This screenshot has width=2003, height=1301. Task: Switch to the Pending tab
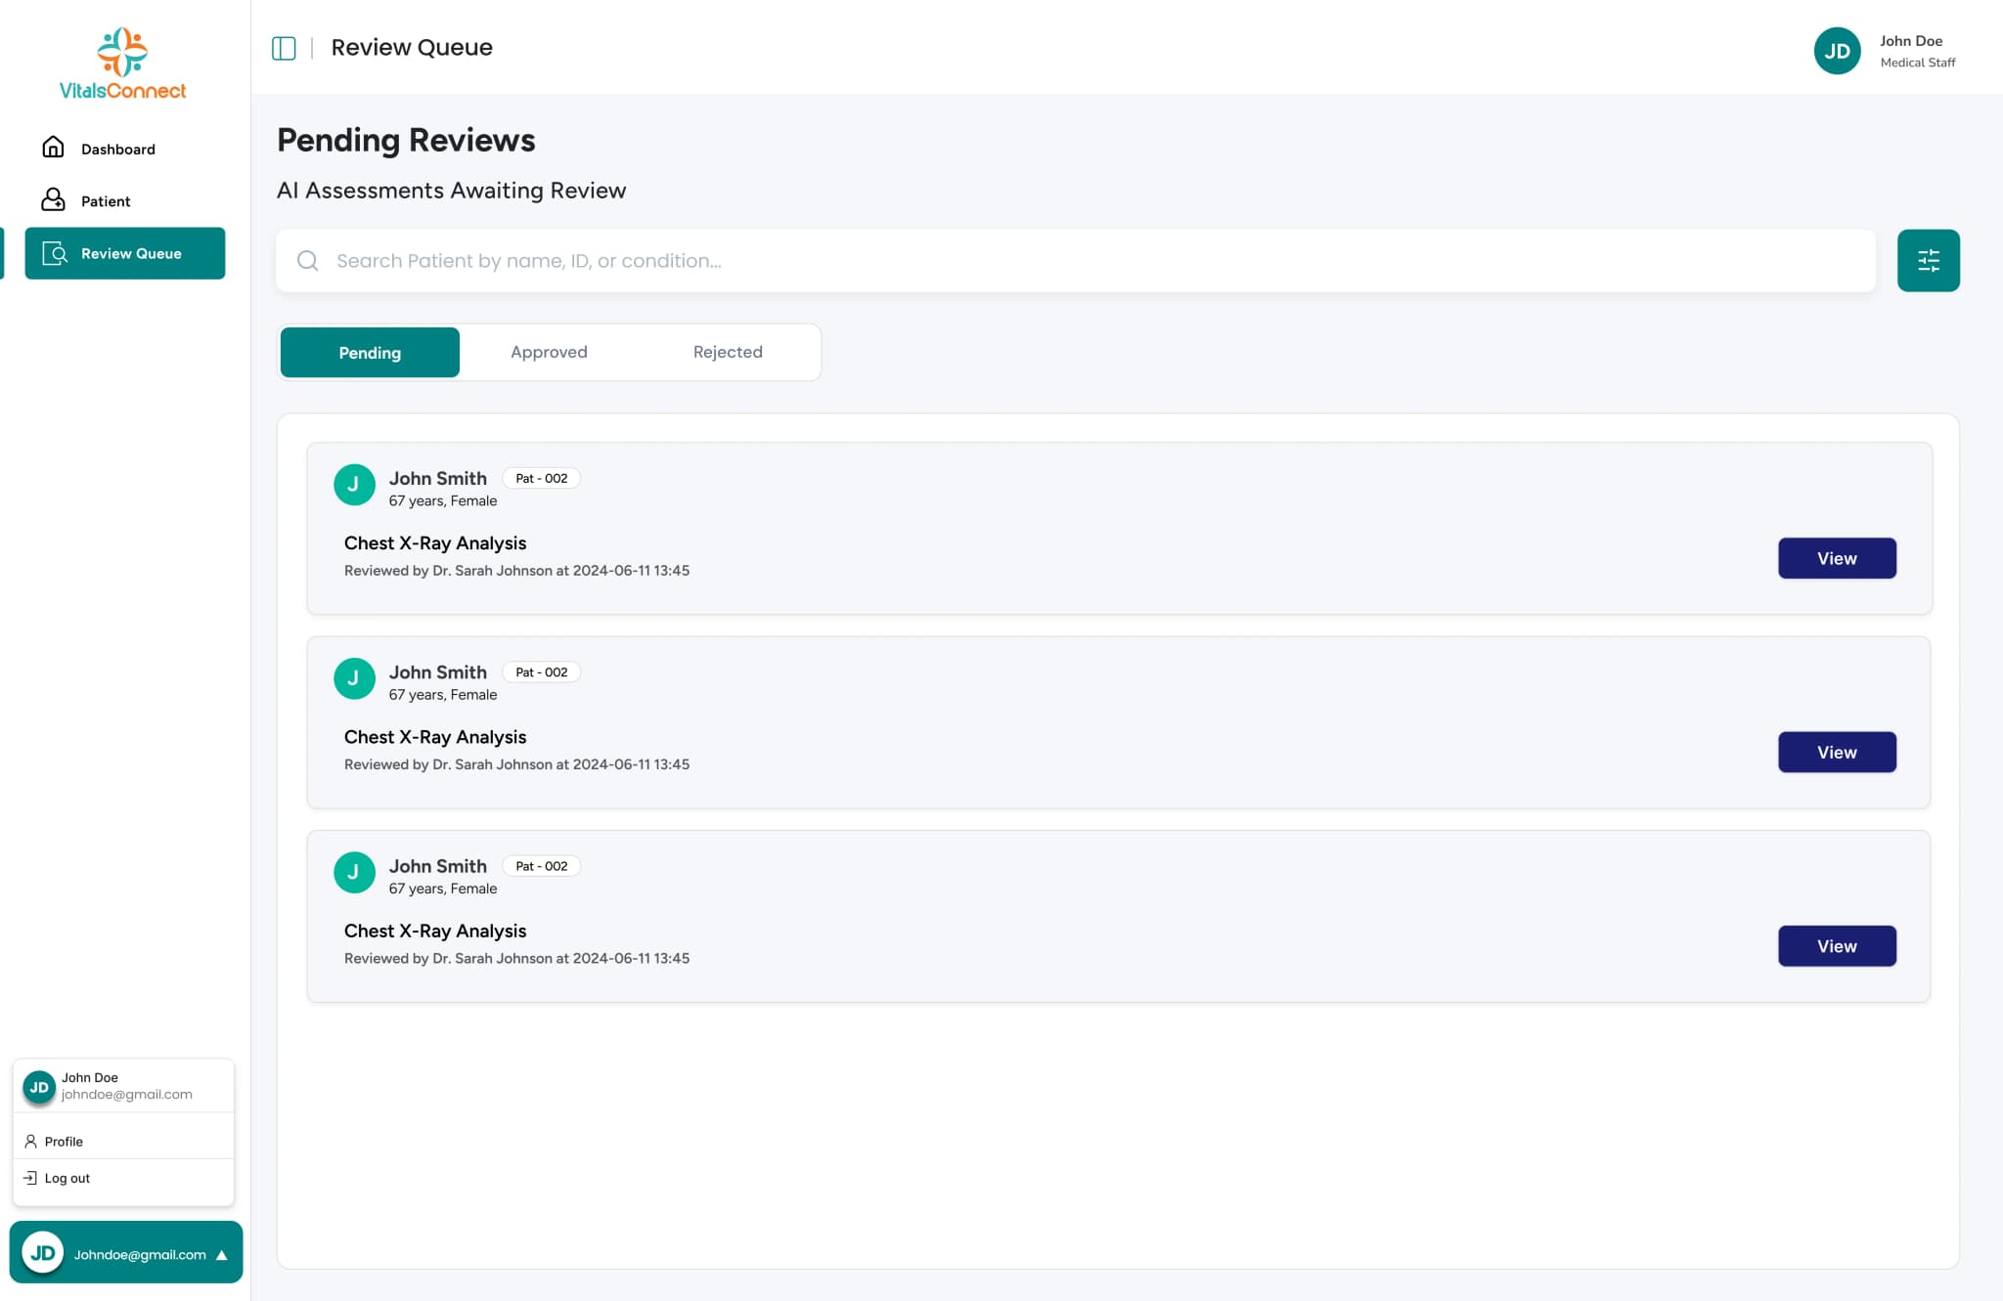[370, 352]
